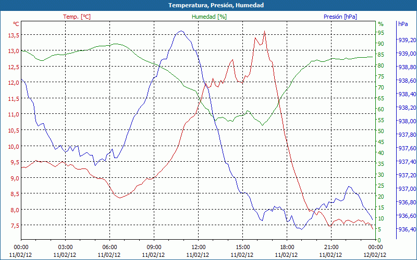Click the "70" humidity axis value

pos(381,87)
